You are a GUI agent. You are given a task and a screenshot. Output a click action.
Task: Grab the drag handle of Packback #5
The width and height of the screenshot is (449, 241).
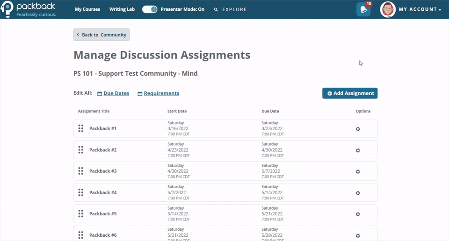tap(81, 213)
